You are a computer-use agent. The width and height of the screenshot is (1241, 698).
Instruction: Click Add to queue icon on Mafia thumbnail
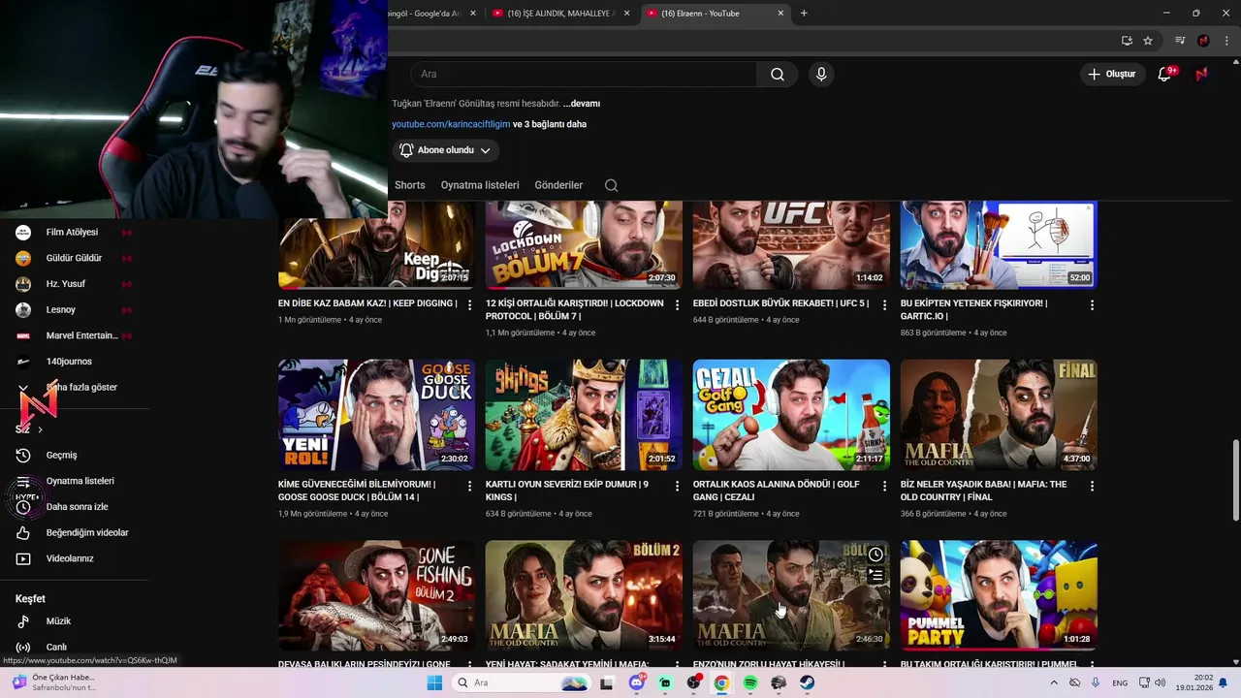coord(875,575)
